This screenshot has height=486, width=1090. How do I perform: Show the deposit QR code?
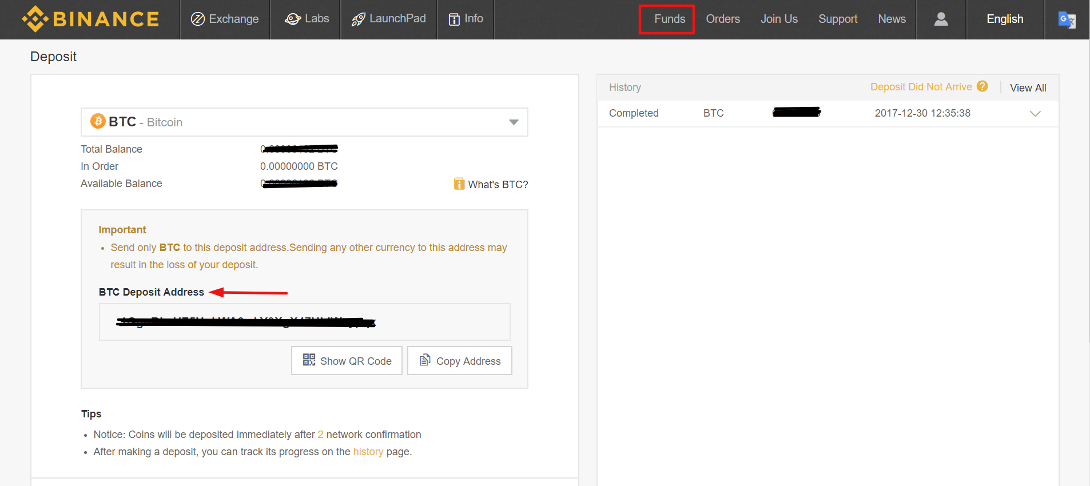(347, 361)
